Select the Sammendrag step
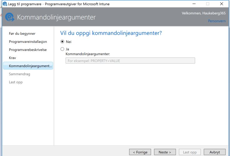 coord(19,74)
